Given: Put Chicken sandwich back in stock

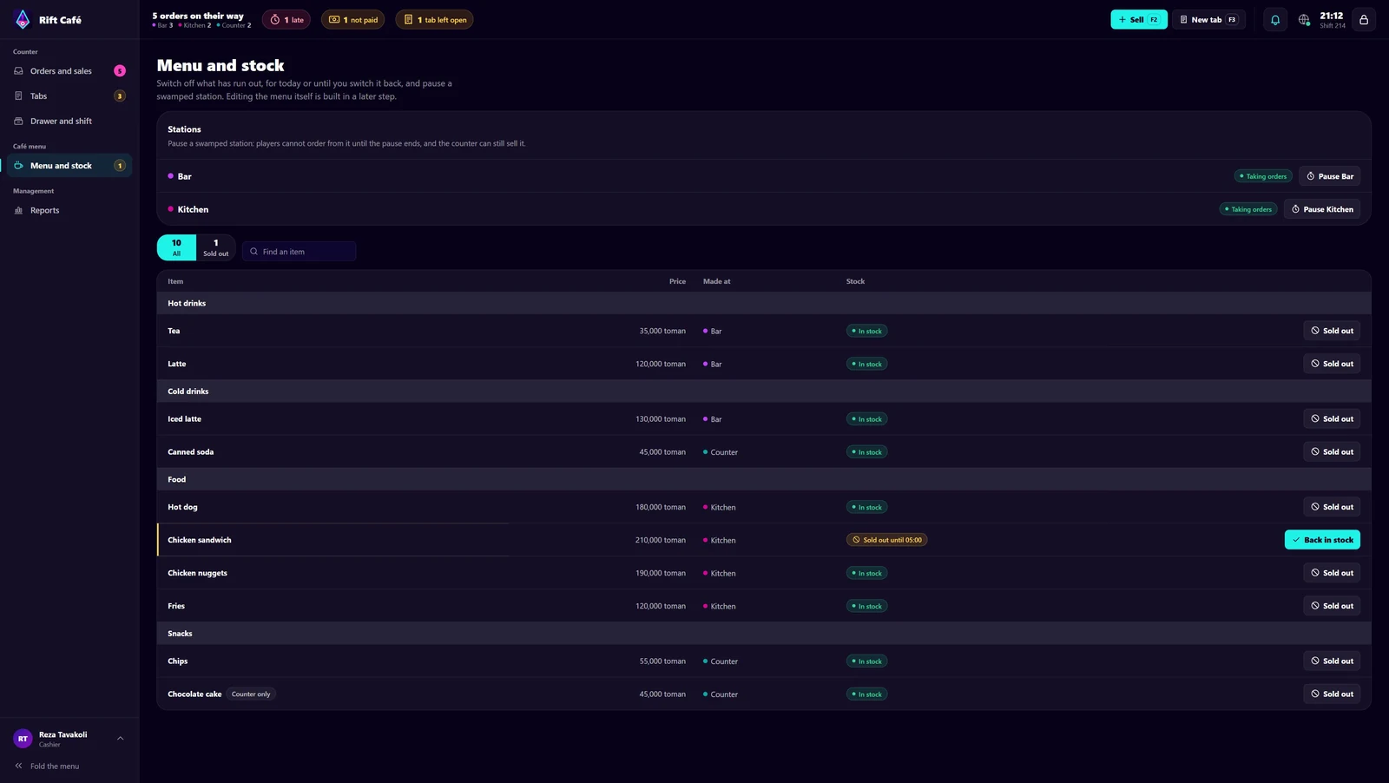Looking at the screenshot, I should coord(1322,540).
